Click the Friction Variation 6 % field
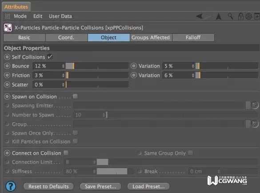 point(177,75)
